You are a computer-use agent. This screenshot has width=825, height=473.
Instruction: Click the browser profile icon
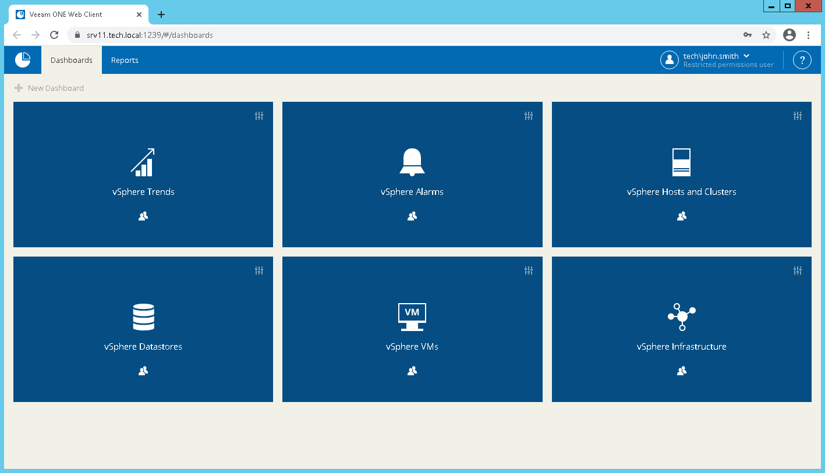(789, 35)
